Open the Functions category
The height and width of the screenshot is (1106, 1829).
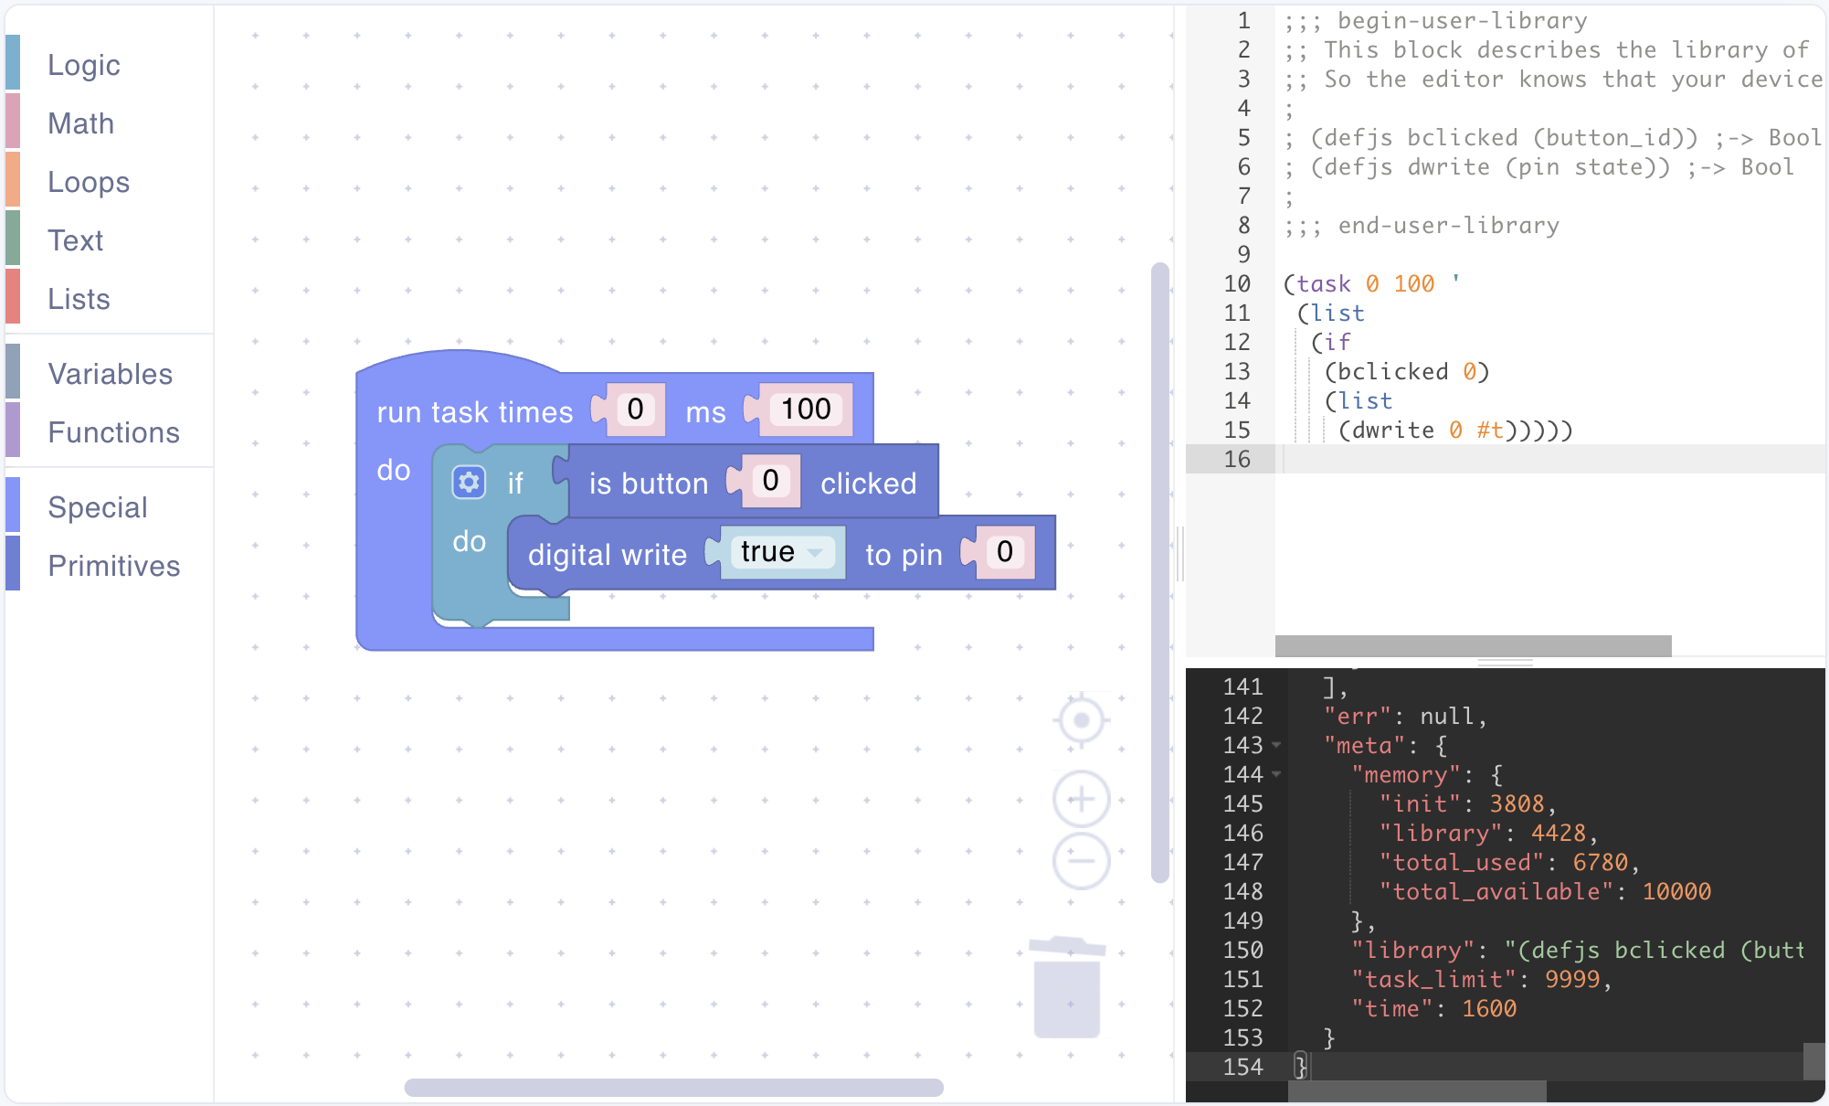tap(113, 432)
